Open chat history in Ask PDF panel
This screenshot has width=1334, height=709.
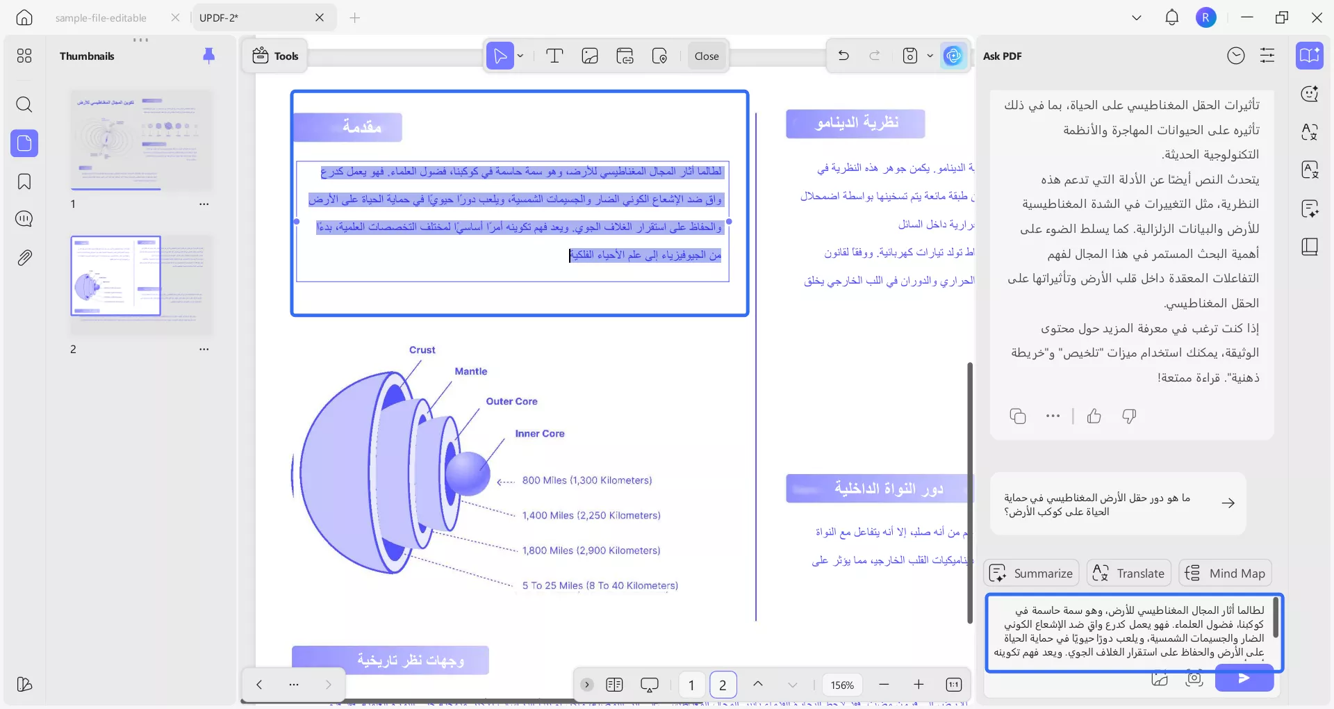click(1237, 56)
